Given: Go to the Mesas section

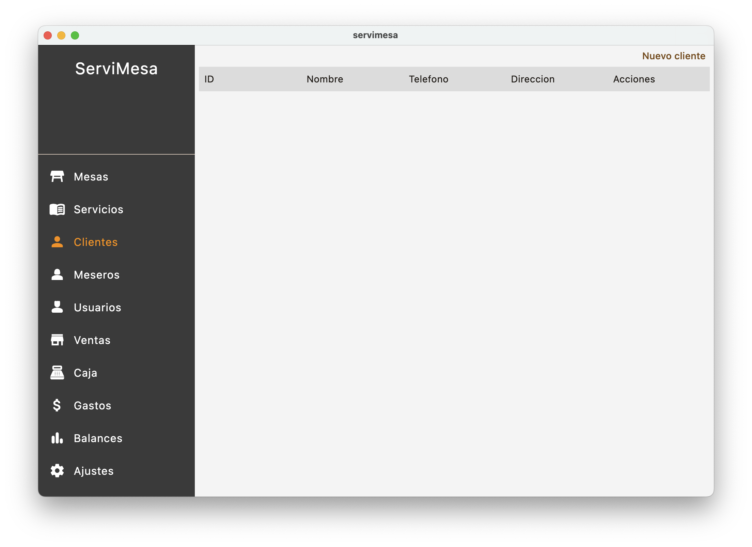Looking at the screenshot, I should (x=91, y=177).
